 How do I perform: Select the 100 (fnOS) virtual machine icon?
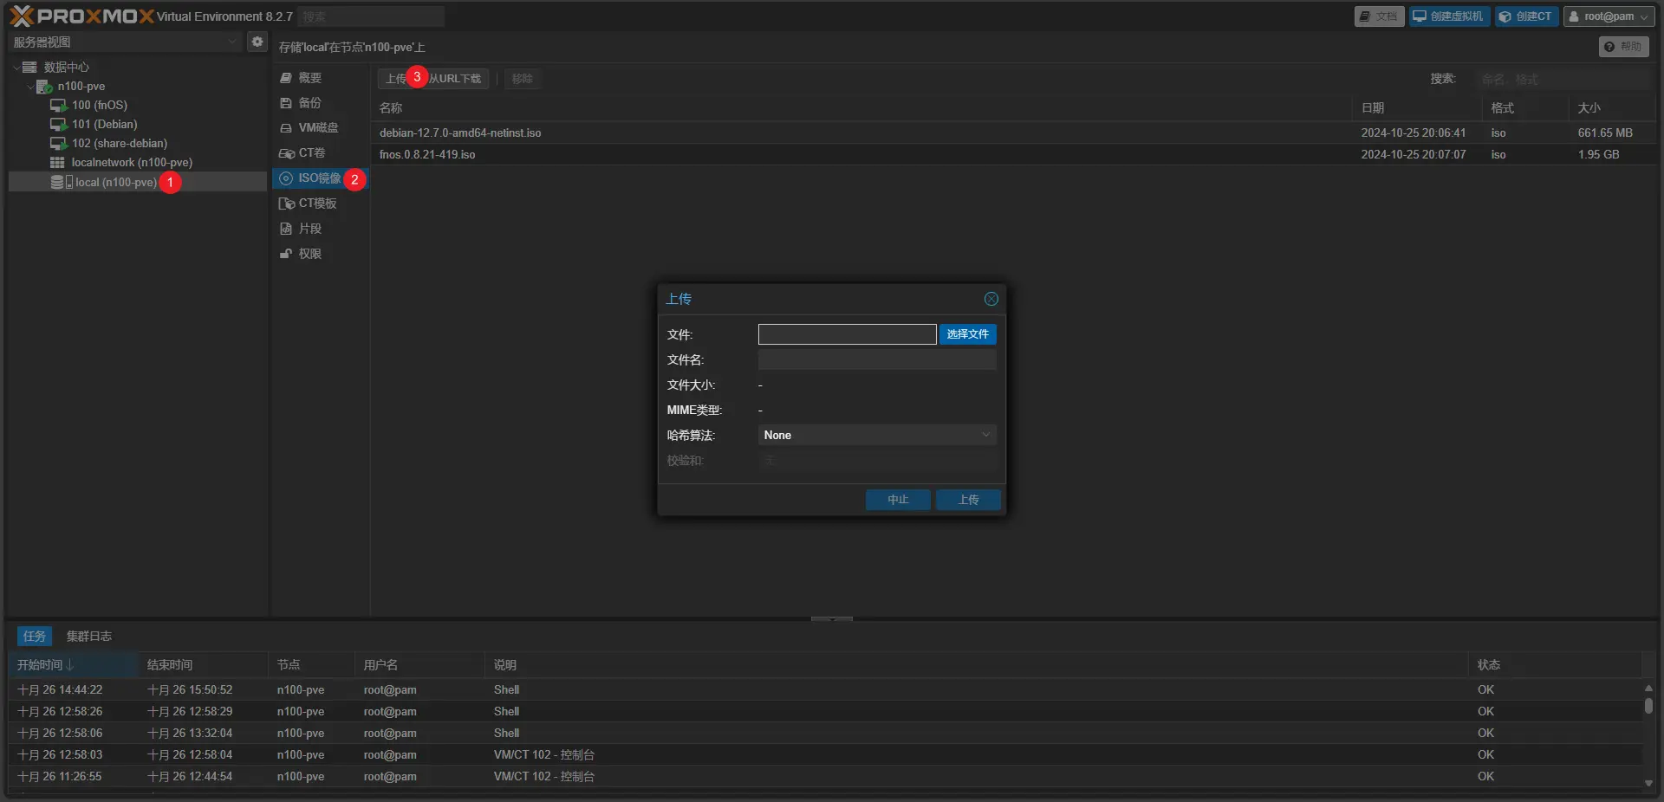click(58, 106)
